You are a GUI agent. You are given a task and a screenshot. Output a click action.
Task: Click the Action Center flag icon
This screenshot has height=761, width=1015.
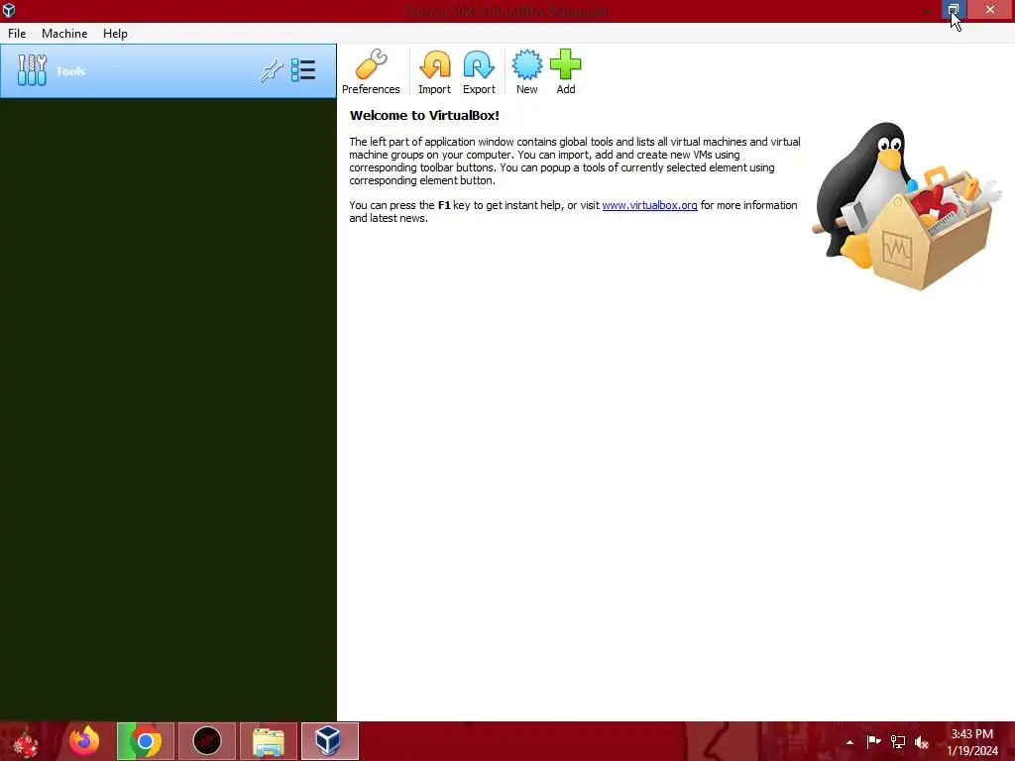click(x=873, y=741)
